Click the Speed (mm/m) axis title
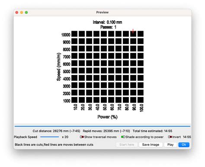The image size is (205, 167). 58,67
